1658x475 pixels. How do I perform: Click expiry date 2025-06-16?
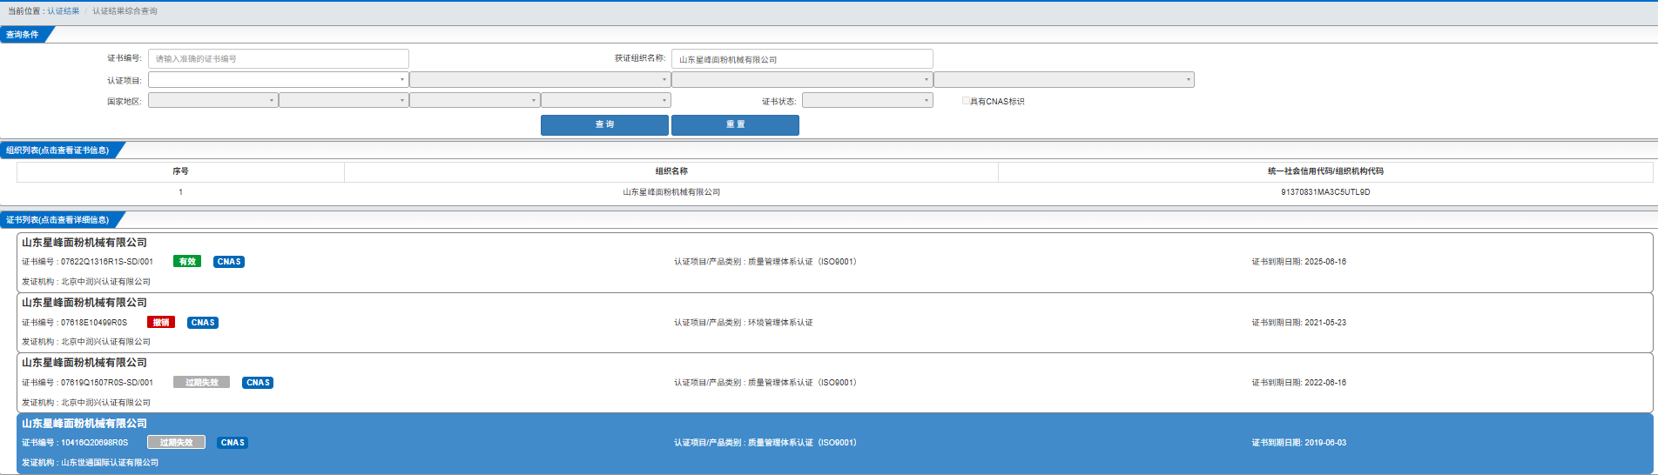1325,262
